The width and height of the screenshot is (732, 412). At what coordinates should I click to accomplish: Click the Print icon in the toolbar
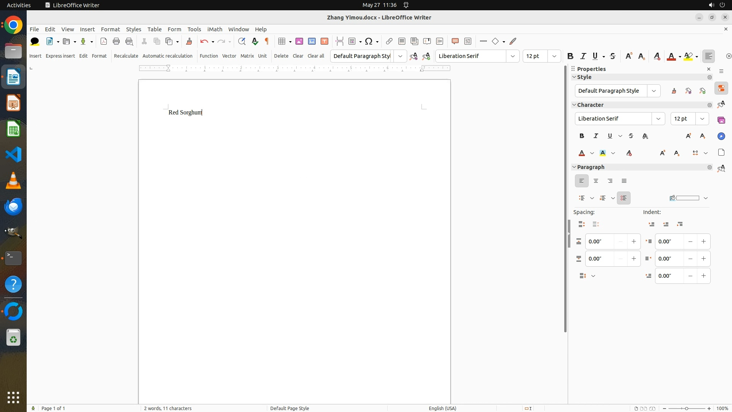tap(116, 41)
